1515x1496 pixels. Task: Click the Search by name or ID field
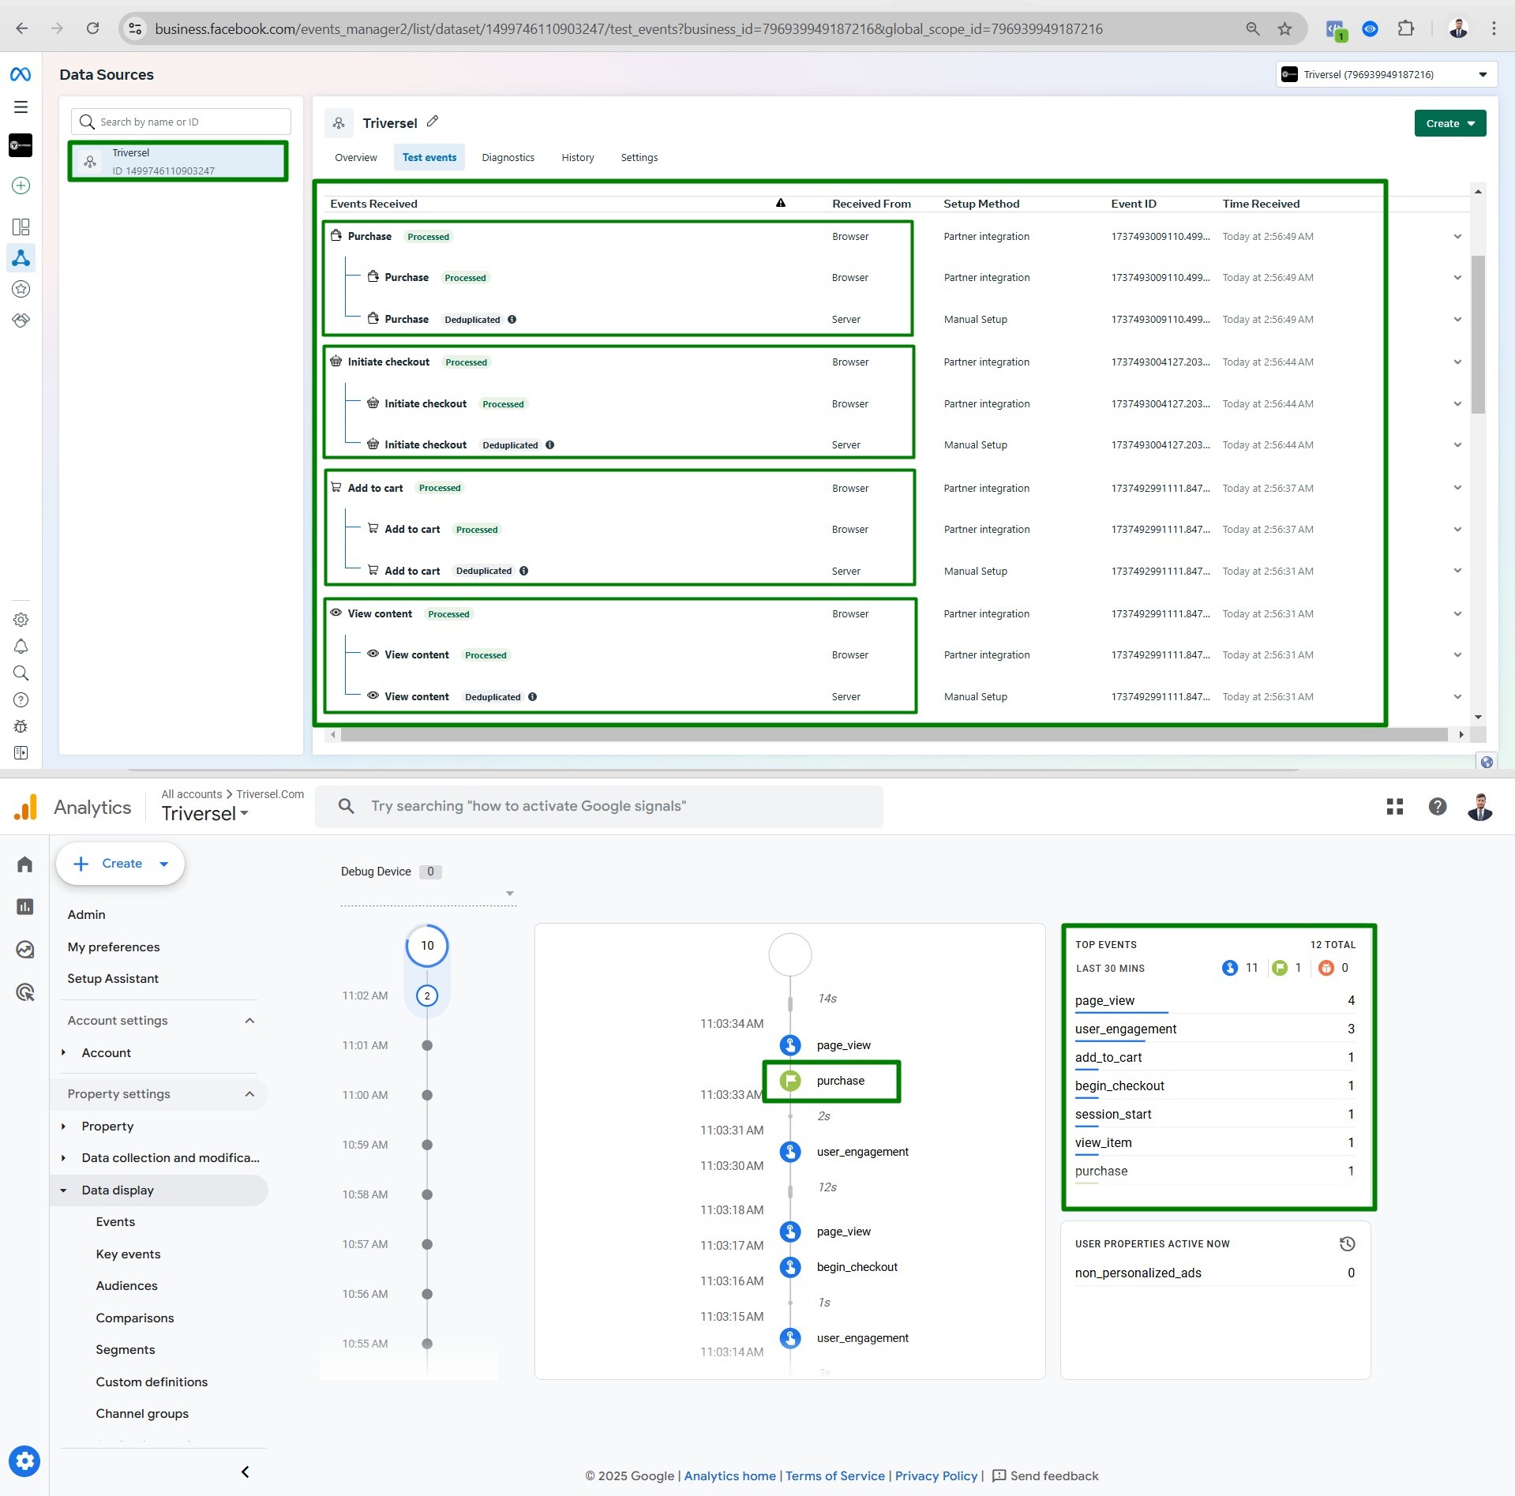(182, 122)
